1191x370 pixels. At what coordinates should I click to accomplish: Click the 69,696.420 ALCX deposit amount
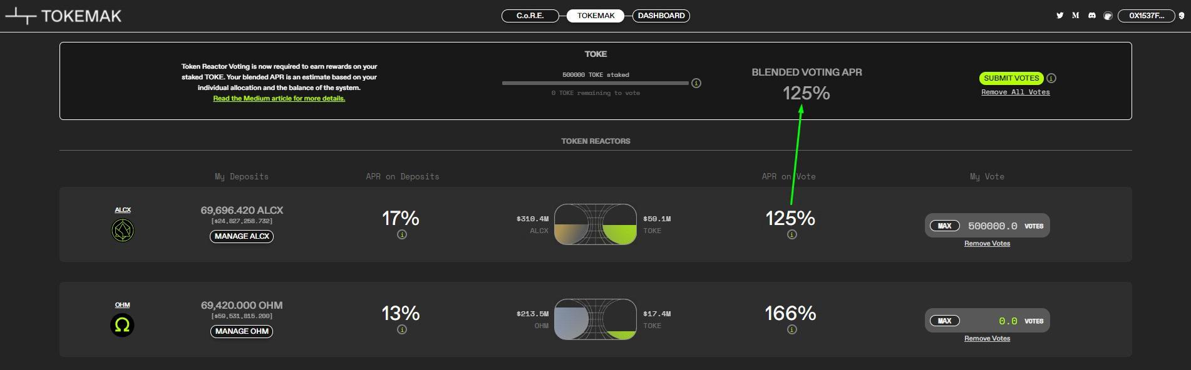[242, 210]
